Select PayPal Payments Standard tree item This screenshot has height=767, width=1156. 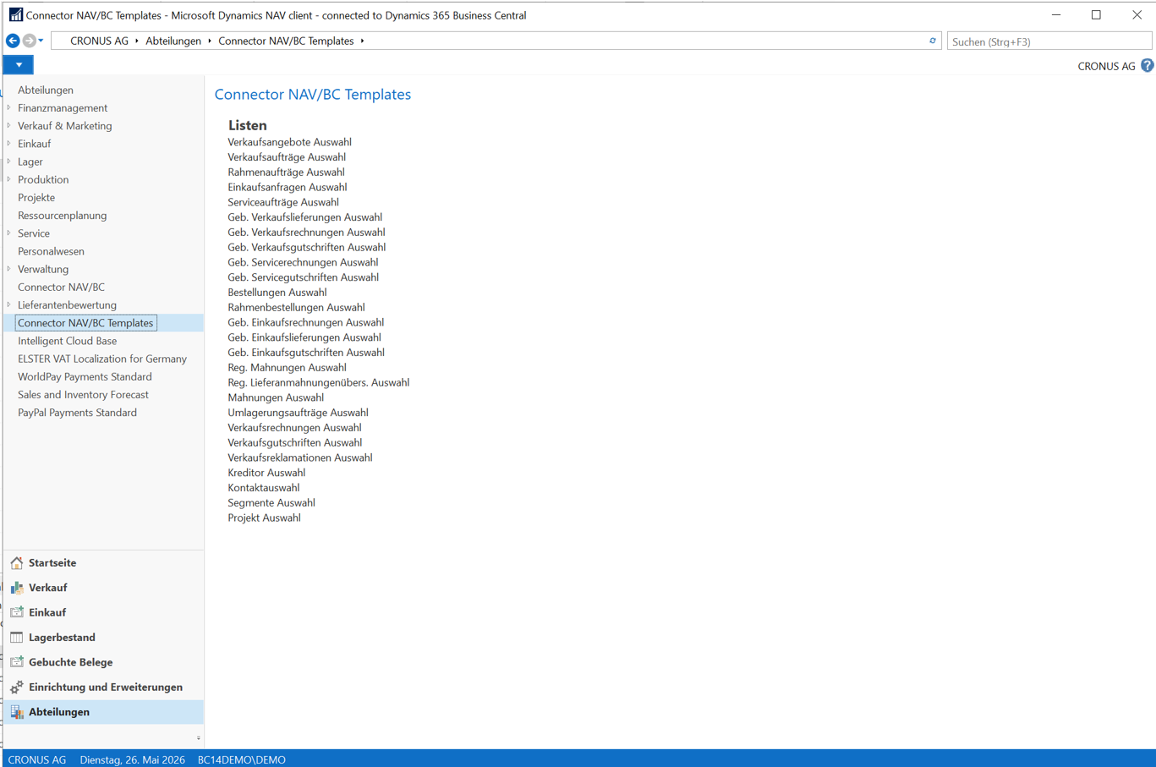point(77,413)
